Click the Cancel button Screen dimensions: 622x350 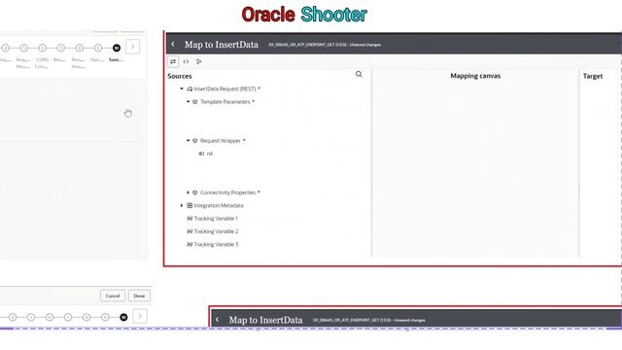click(113, 296)
